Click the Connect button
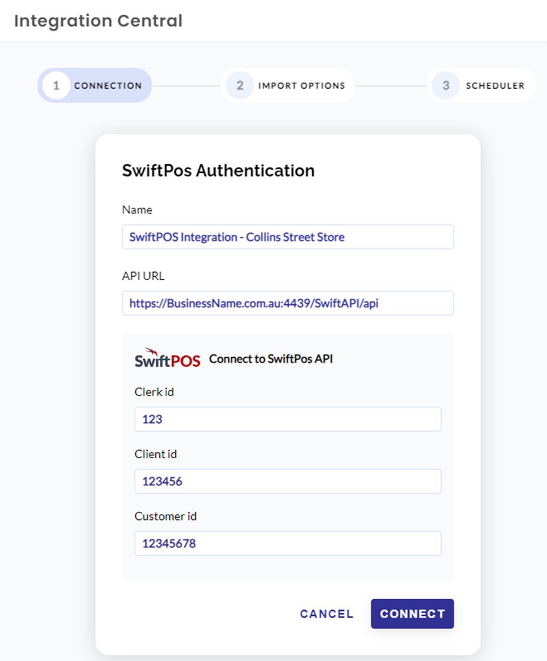 (x=412, y=614)
